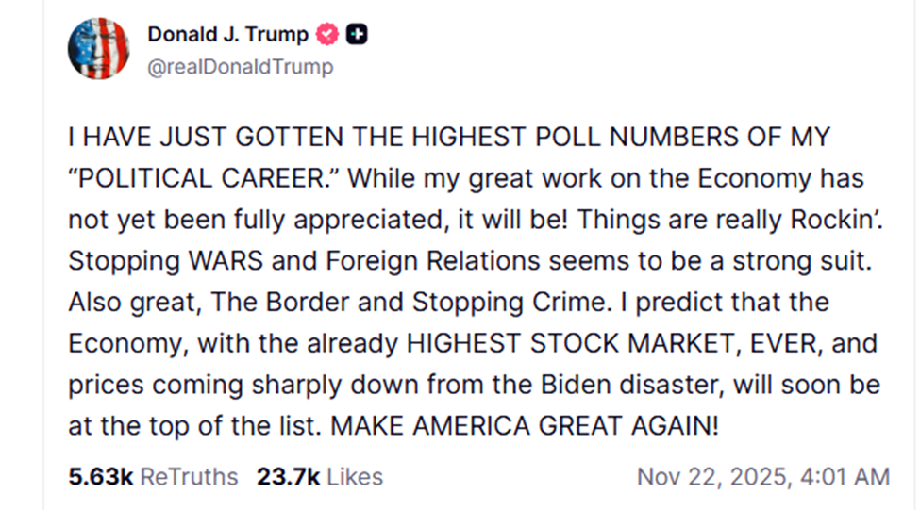Open the Nov 22, 2025 timestamp link
This screenshot has width=920, height=510.
762,477
